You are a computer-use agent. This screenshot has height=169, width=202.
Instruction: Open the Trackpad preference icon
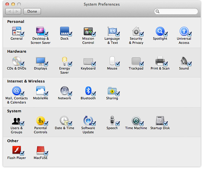(x=136, y=61)
